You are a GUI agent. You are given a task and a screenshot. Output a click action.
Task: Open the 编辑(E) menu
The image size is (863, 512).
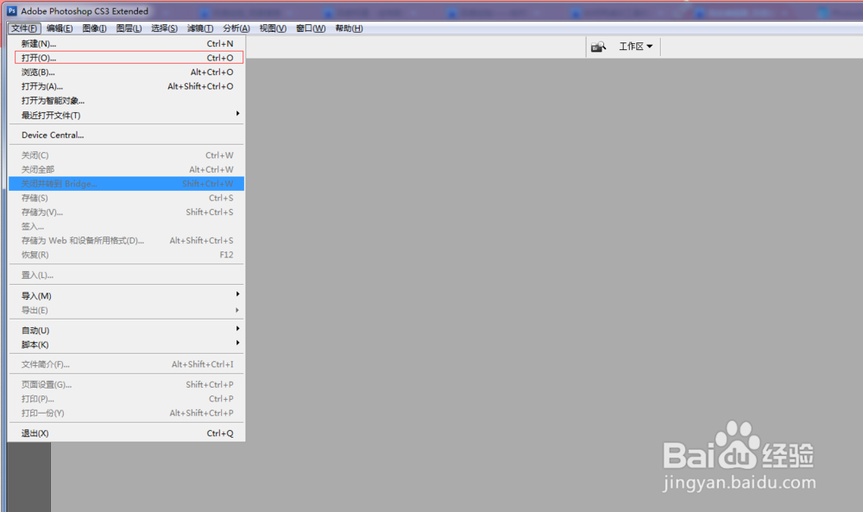click(x=60, y=28)
